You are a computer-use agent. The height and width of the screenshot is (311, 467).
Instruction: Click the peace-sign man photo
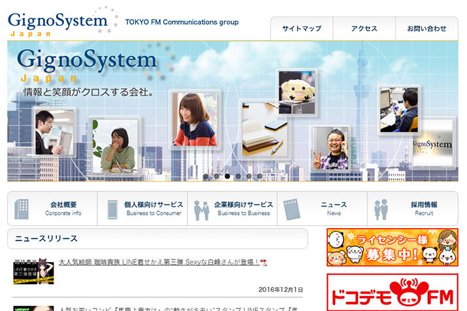330,148
